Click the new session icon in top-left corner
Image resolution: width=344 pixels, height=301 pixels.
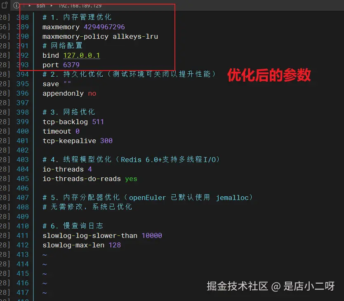coord(5,5)
